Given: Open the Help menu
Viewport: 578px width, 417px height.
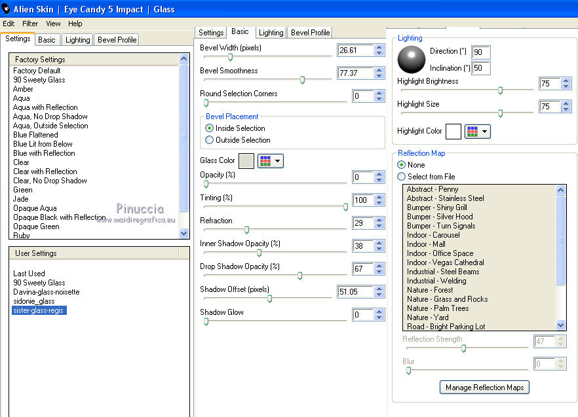Looking at the screenshot, I should pyautogui.click(x=75, y=24).
